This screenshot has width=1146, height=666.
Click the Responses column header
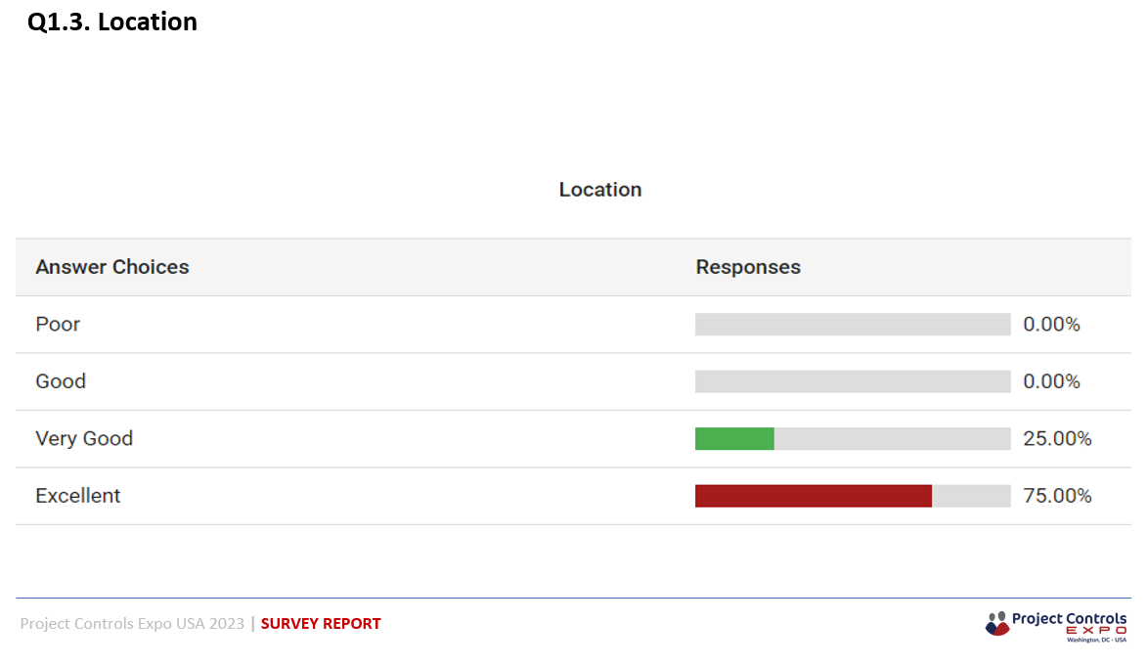[748, 267]
